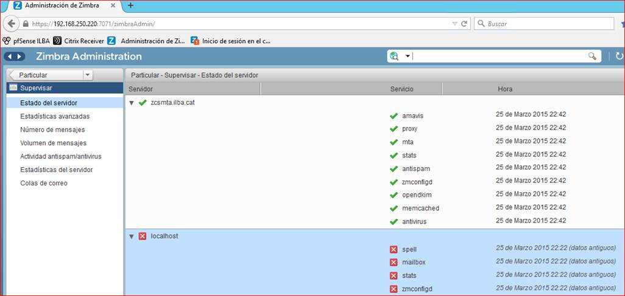Viewport: 625px width, 296px height.
Task: Click red X icon next to localhost
Action: (x=143, y=236)
